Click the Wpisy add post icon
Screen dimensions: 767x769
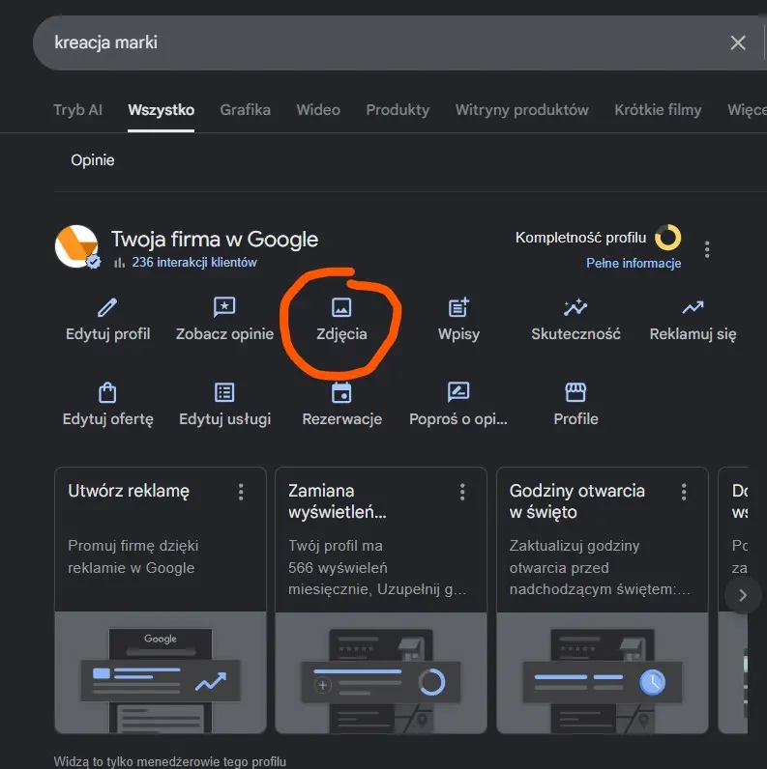pyautogui.click(x=458, y=307)
